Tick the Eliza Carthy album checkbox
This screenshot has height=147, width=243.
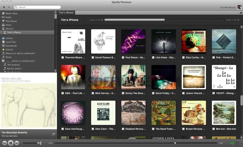tap(183, 57)
